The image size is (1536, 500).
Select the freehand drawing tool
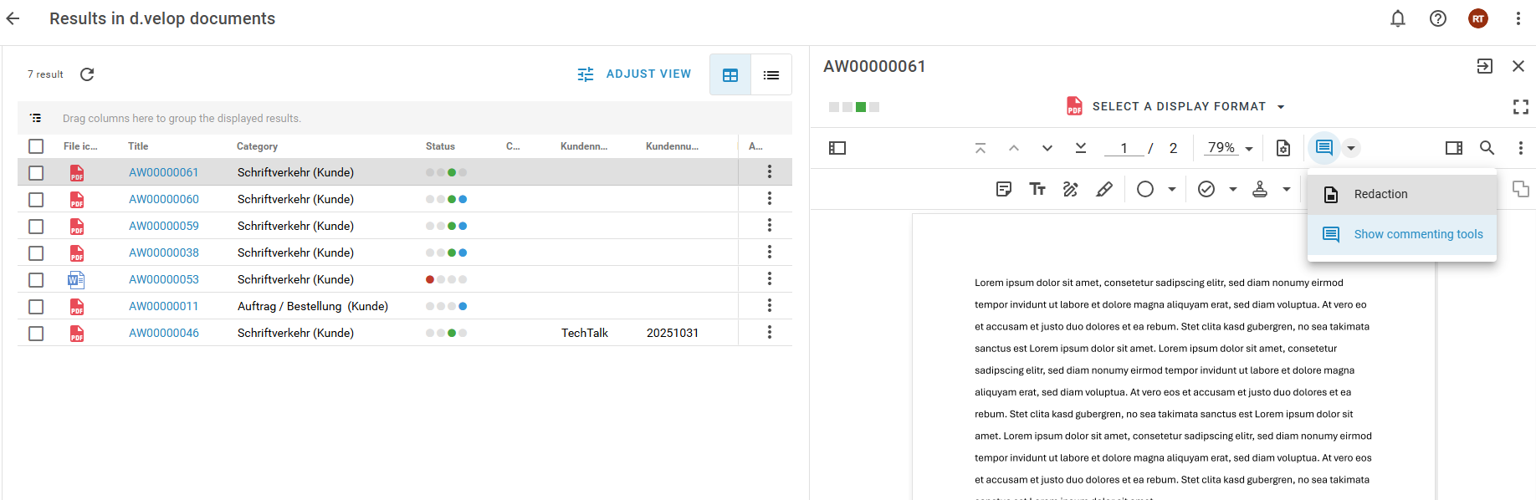pos(1070,189)
